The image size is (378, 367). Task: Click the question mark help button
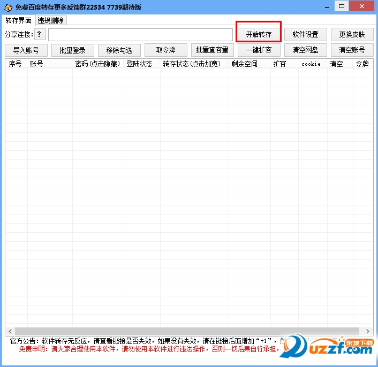coord(40,34)
